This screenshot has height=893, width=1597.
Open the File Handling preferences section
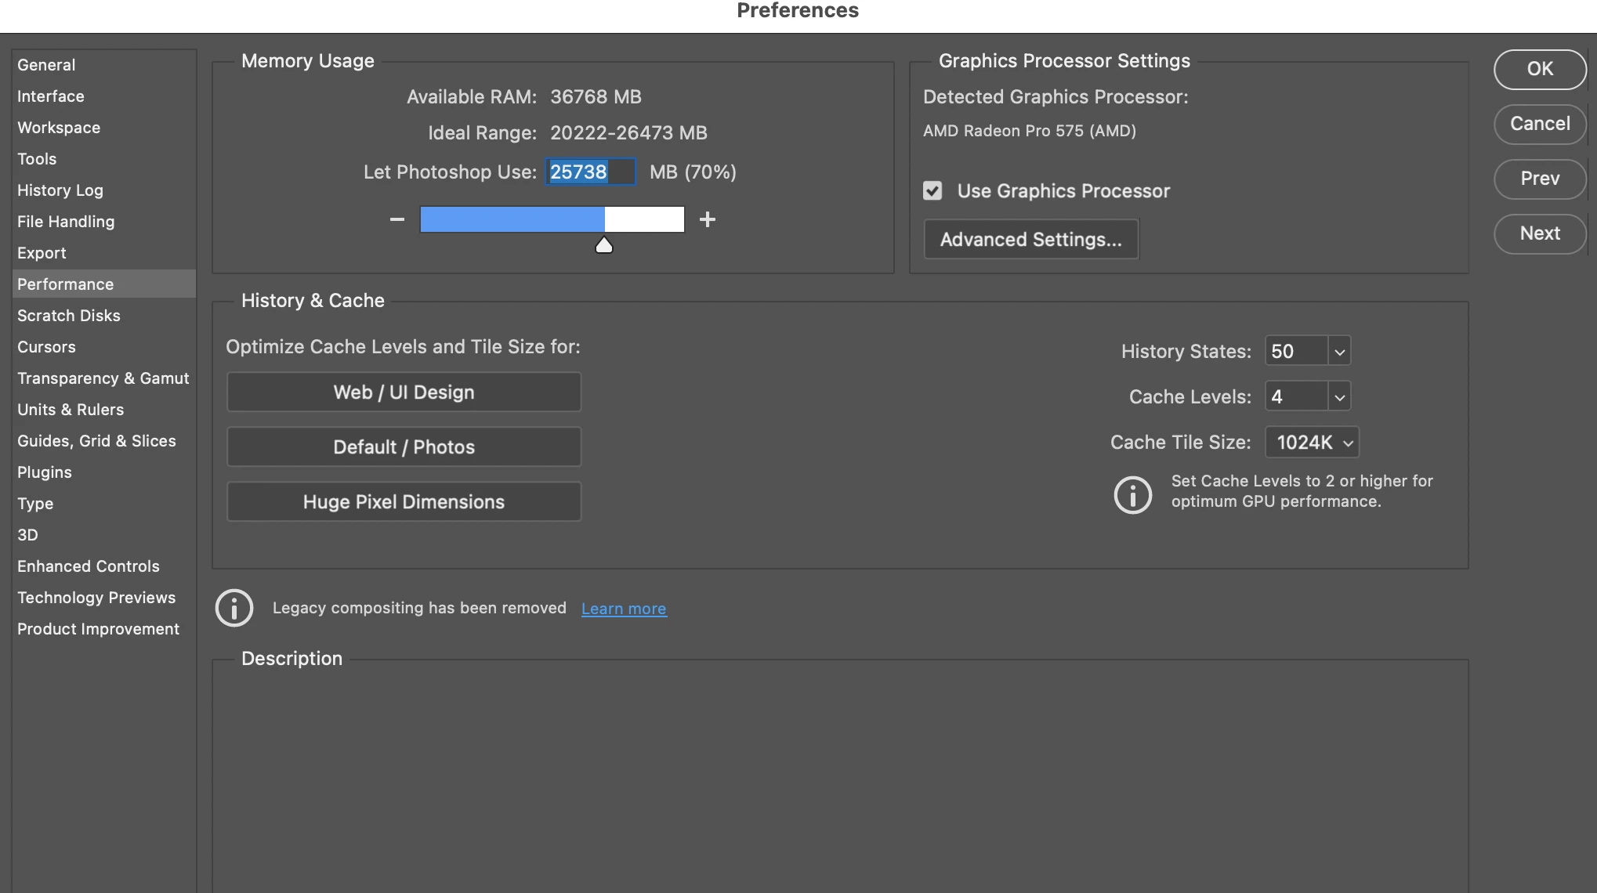pos(66,222)
